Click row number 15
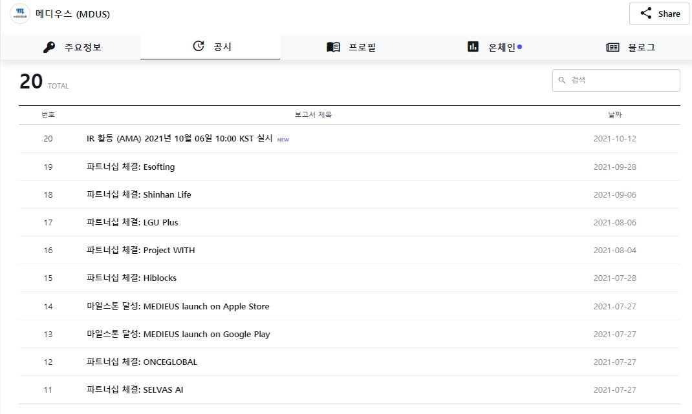This screenshot has height=414, width=692. [48, 278]
